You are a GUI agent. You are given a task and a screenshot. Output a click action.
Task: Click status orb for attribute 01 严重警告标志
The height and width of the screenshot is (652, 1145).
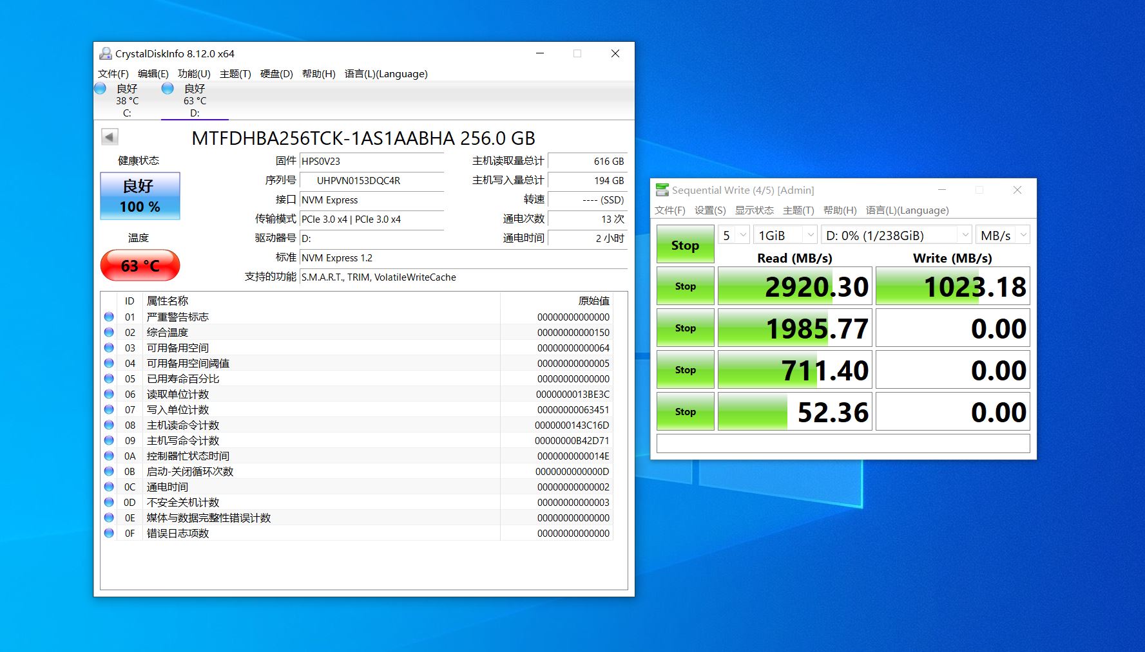tap(109, 317)
